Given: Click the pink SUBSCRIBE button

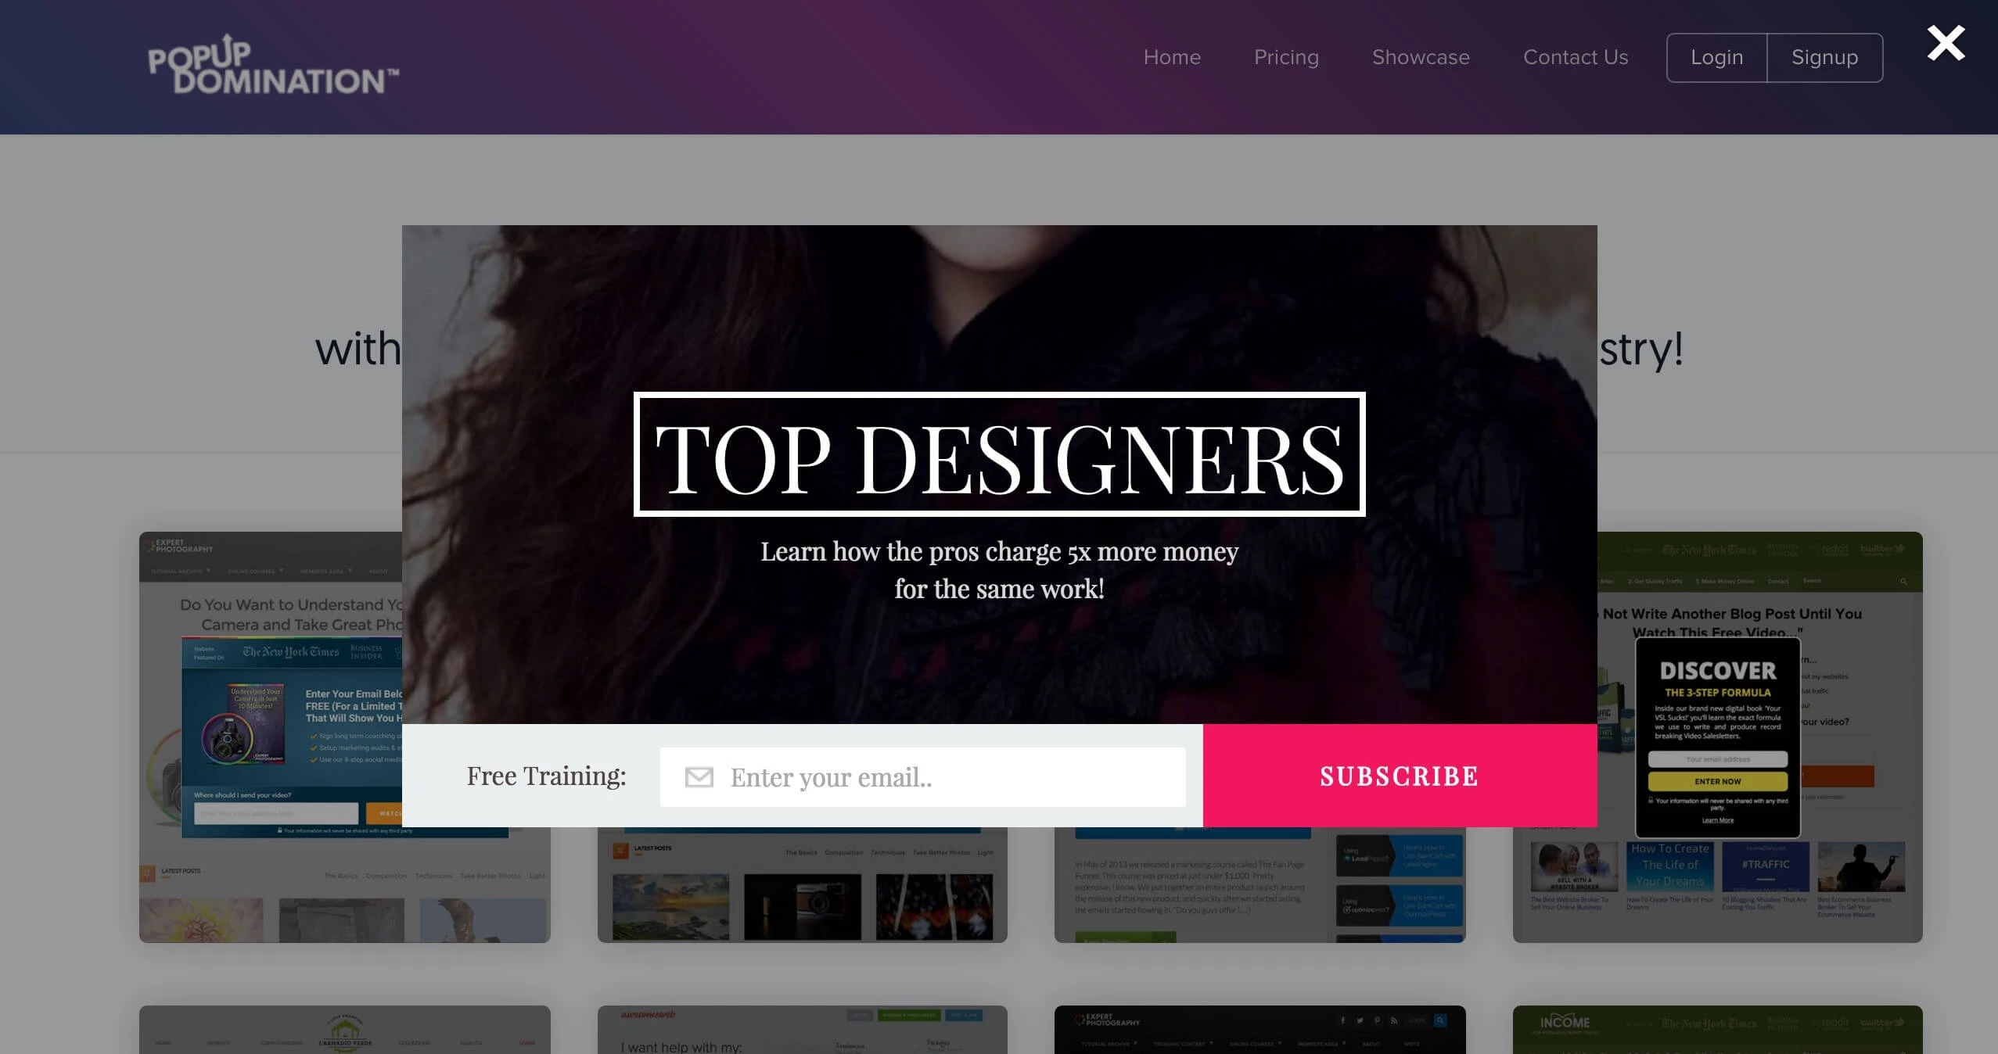Looking at the screenshot, I should (1399, 776).
